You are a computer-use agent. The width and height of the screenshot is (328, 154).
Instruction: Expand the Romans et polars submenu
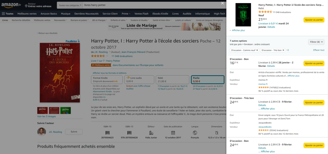pos(79,20)
